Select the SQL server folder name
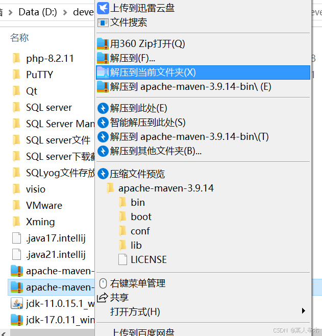The width and height of the screenshot is (322, 336). (49, 107)
